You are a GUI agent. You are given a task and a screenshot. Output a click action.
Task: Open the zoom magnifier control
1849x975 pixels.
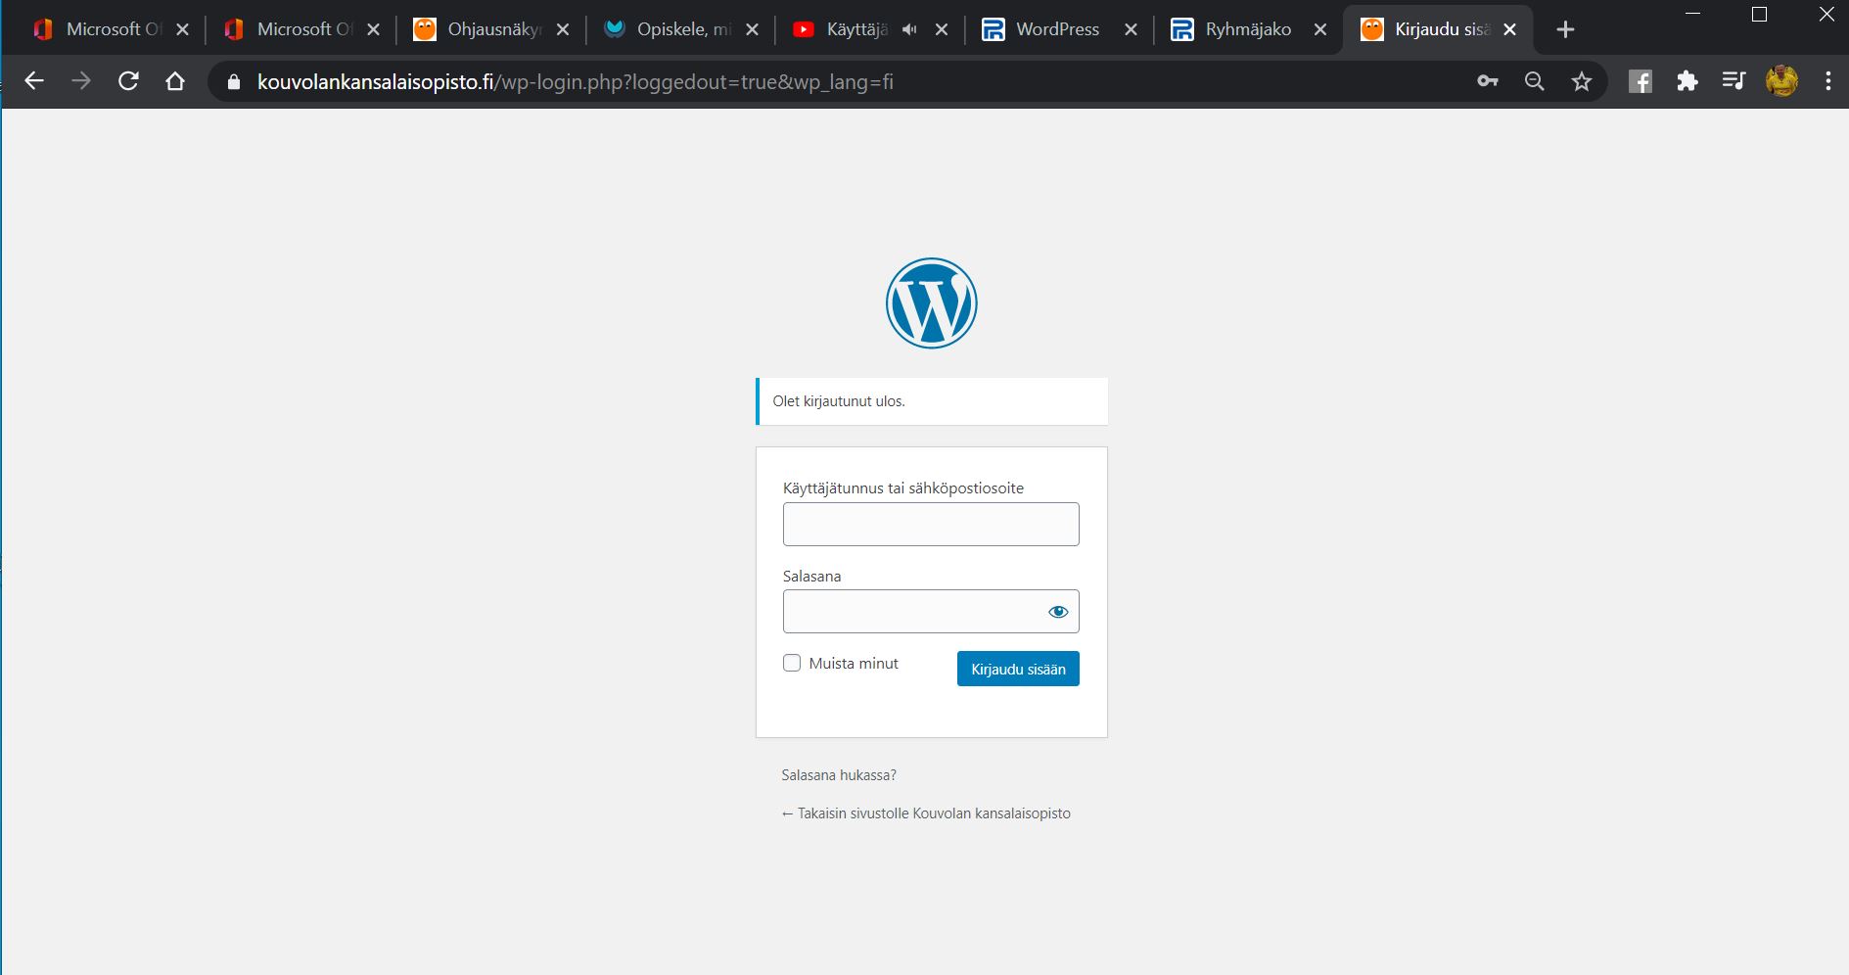tap(1535, 81)
